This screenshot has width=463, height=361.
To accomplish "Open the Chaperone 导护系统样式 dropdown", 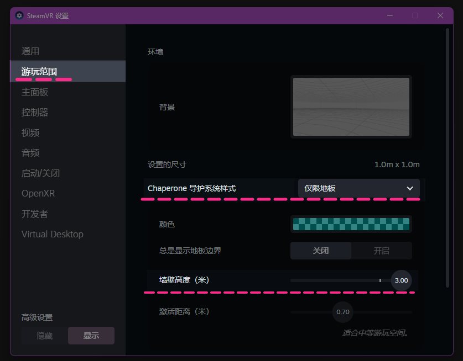I will tap(359, 188).
